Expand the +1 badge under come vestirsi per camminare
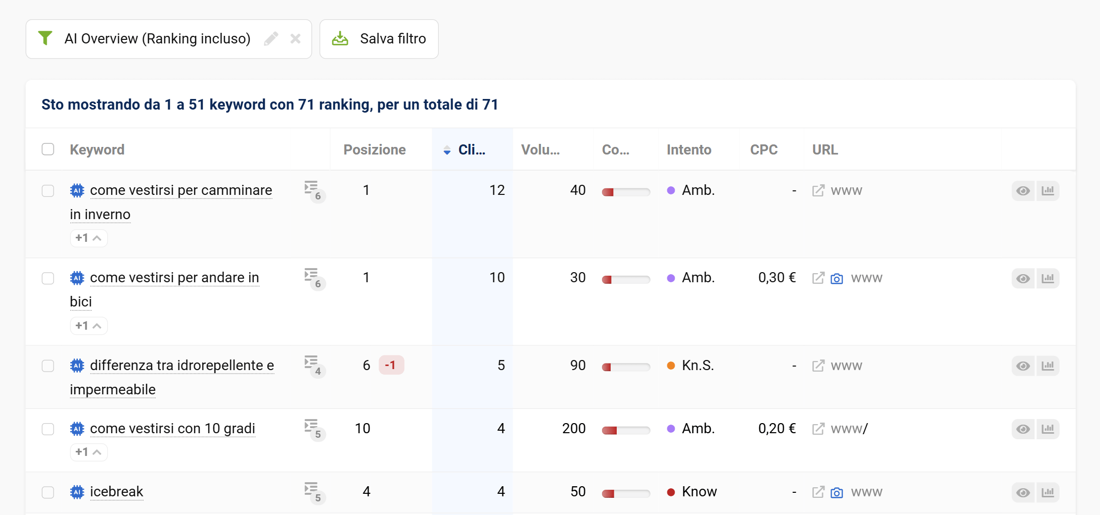The height and width of the screenshot is (515, 1100). click(88, 238)
